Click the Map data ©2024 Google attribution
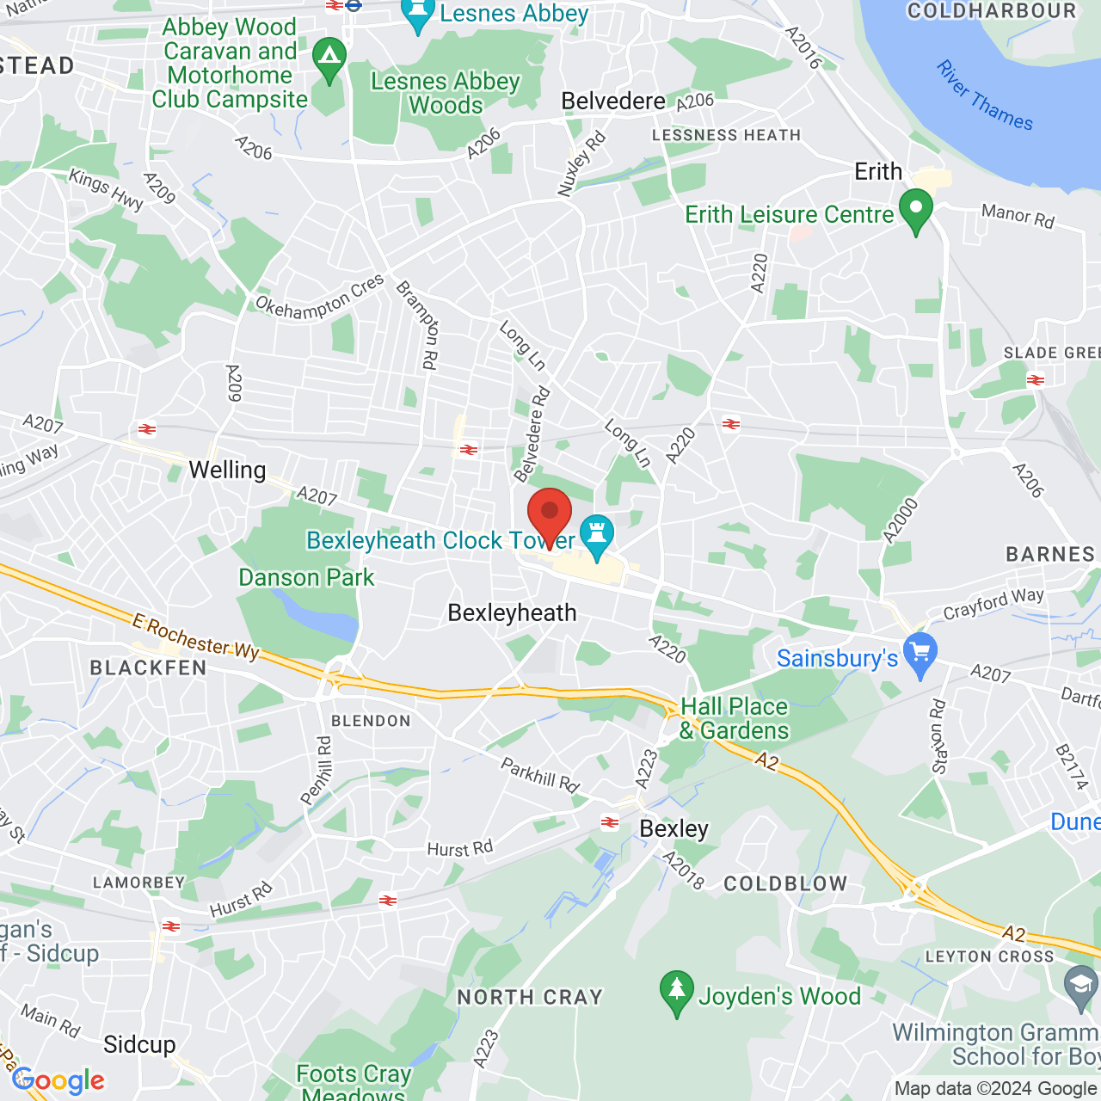 point(996,1088)
